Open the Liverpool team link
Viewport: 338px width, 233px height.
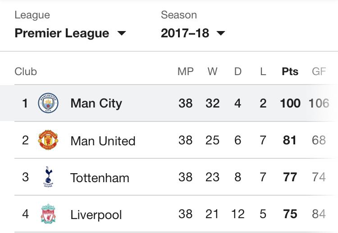[96, 215]
